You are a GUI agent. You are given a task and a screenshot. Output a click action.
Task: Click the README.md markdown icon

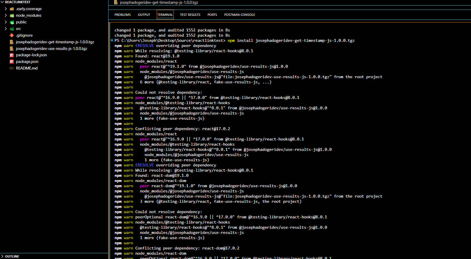coord(12,68)
